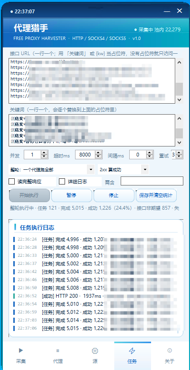Click the 需含 text input field
The height and width of the screenshot is (370, 190).
152,181
